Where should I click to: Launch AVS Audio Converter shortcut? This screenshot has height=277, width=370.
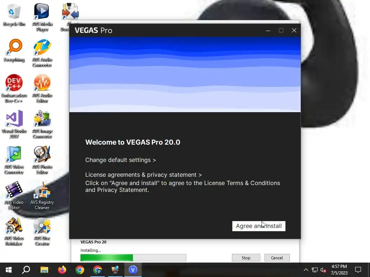point(42,53)
